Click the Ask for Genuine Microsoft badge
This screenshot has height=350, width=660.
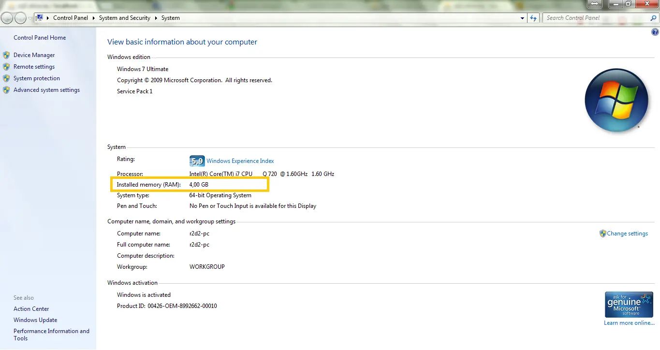tap(629, 305)
